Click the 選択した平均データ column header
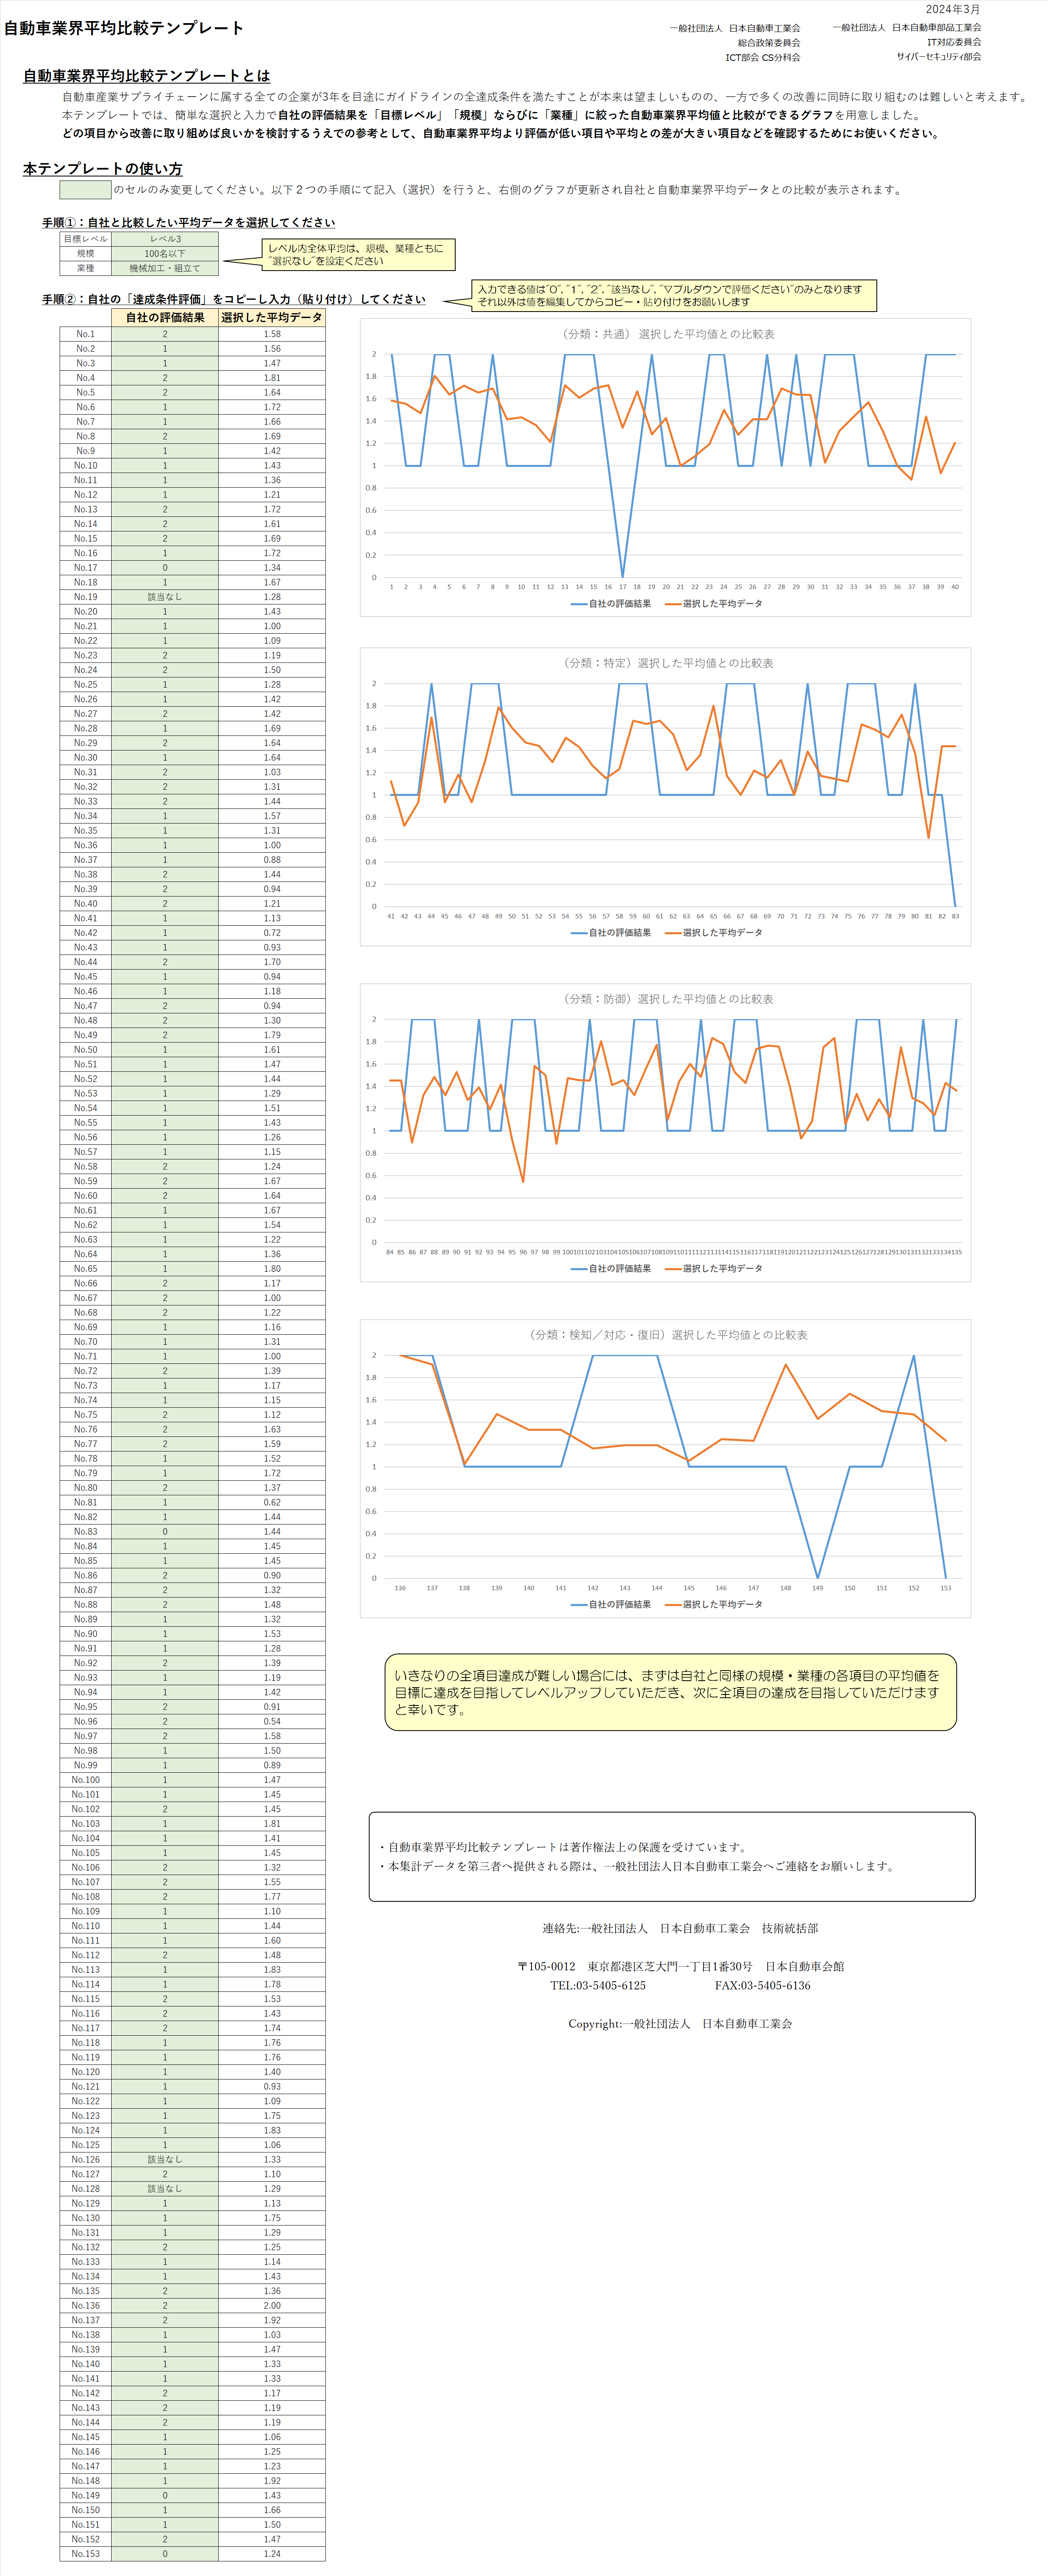The width and height of the screenshot is (1048, 2576). click(x=272, y=318)
